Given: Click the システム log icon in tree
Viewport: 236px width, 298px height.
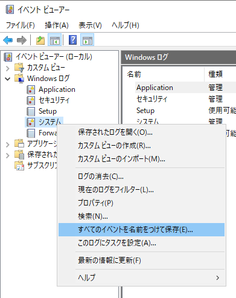Looking at the screenshot, I should pos(31,122).
